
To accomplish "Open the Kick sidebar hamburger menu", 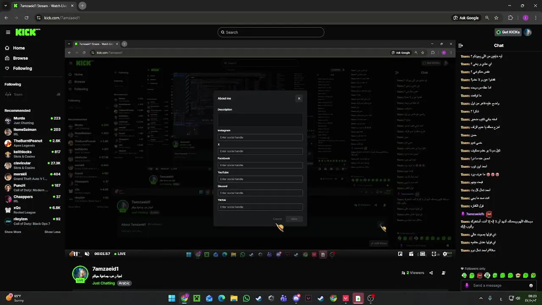I will [8, 32].
